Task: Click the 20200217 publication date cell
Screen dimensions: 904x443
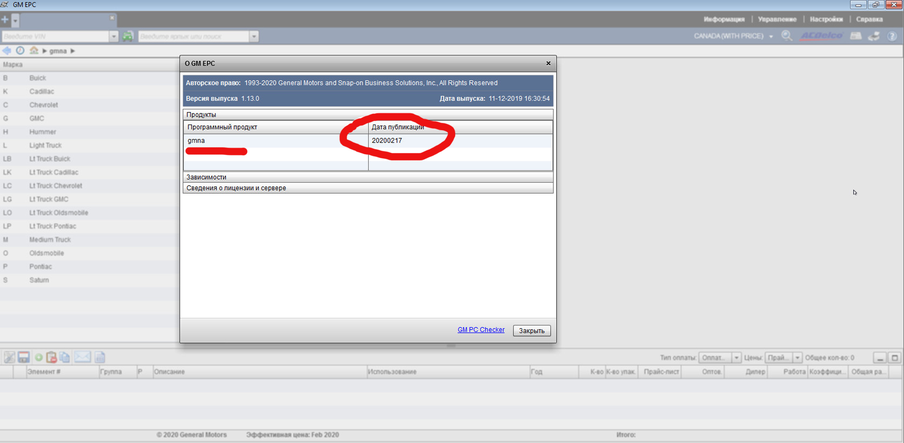Action: (x=460, y=141)
